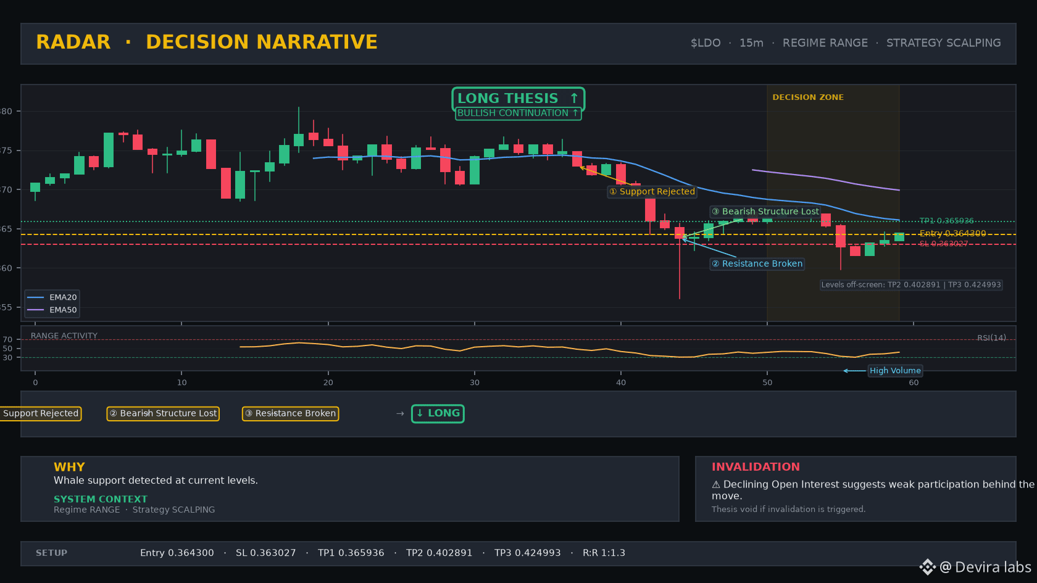
Task: Click the TP1 0.365936 level label
Action: (946, 221)
